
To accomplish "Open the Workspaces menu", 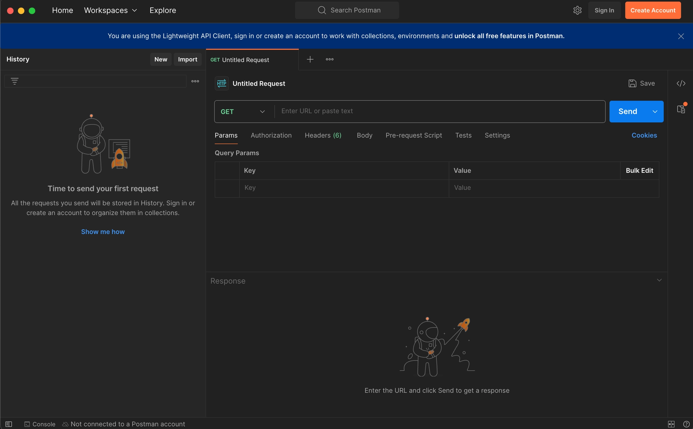I will click(x=110, y=10).
